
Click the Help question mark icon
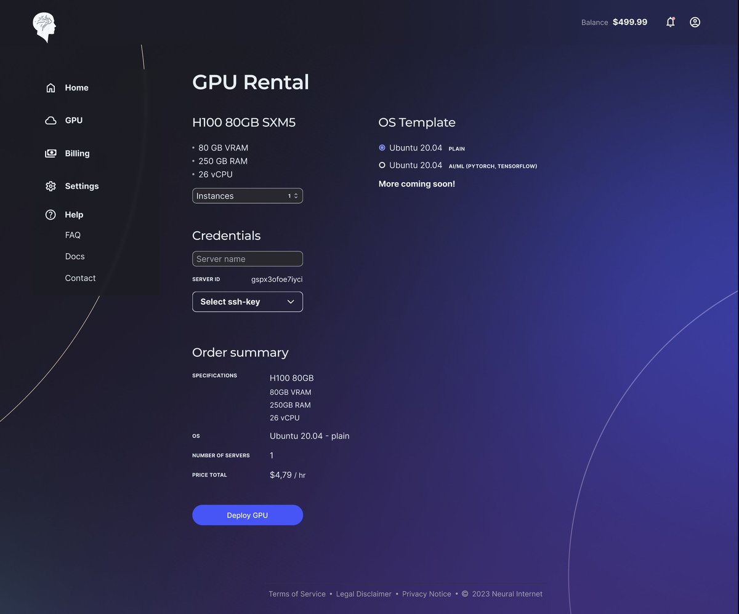[x=50, y=215]
